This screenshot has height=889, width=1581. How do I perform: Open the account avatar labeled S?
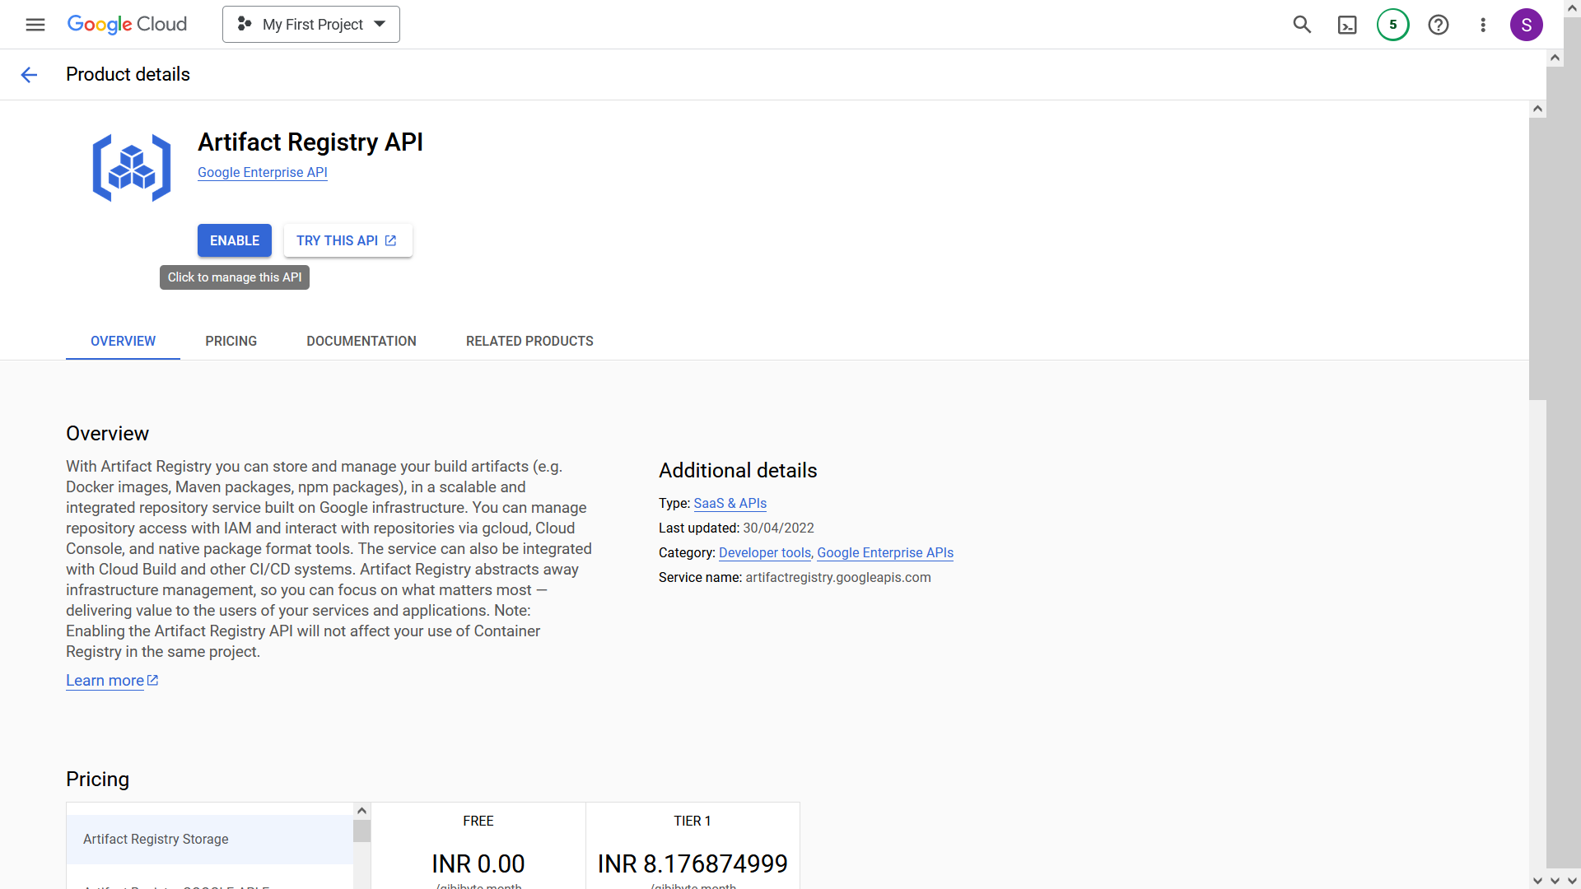pyautogui.click(x=1527, y=25)
